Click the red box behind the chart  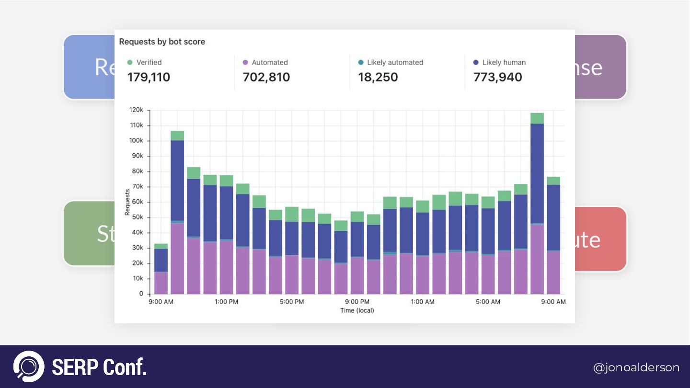pos(601,239)
